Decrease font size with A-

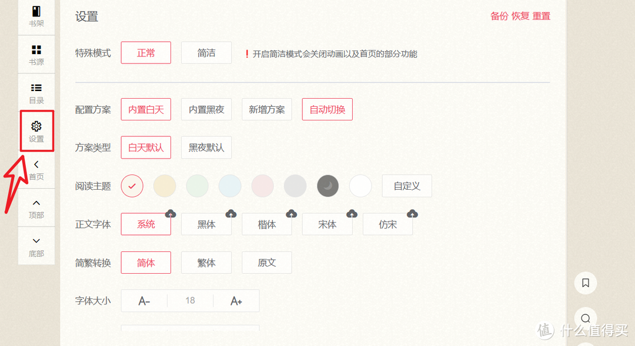pyautogui.click(x=144, y=301)
